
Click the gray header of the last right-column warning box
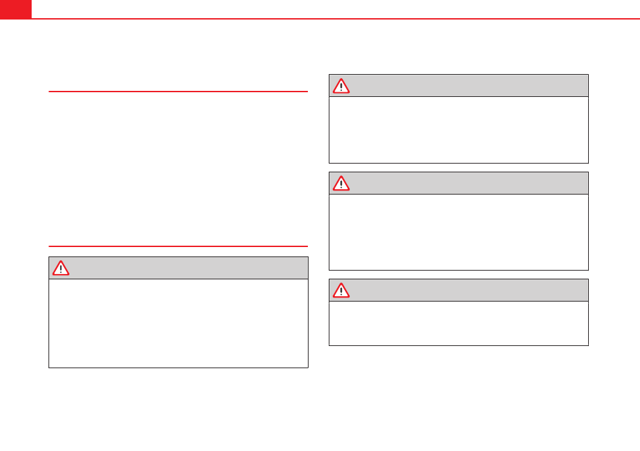[459, 290]
